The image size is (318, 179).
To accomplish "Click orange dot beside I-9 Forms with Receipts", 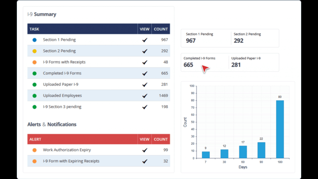I will point(34,62).
